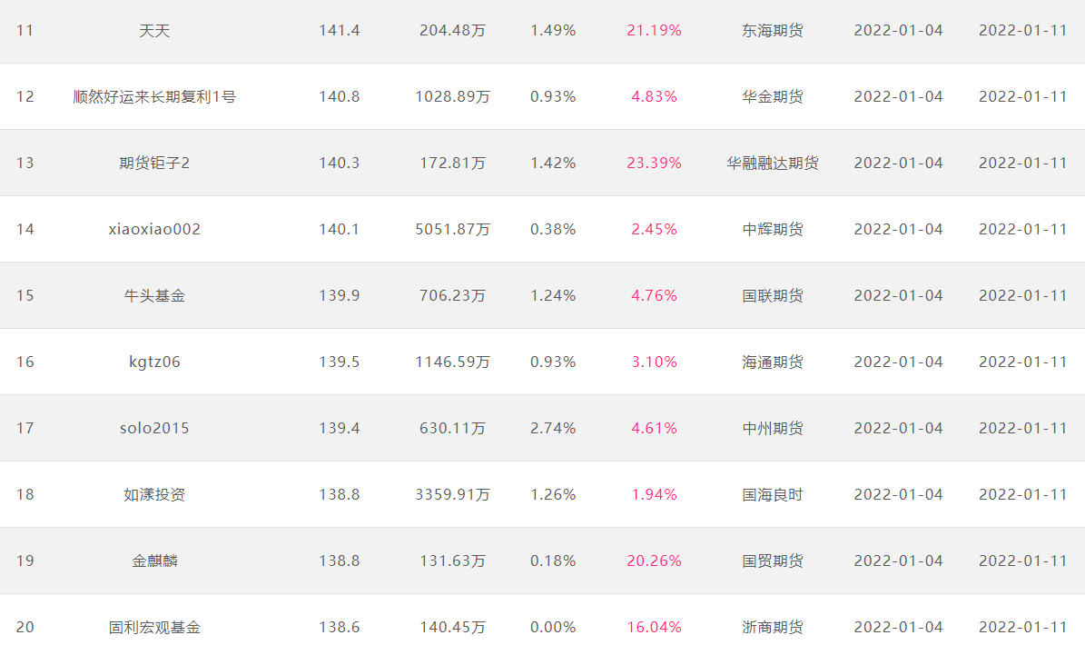The width and height of the screenshot is (1085, 655).
Task: Click the 华融融达期货 broker name
Action: tap(773, 163)
